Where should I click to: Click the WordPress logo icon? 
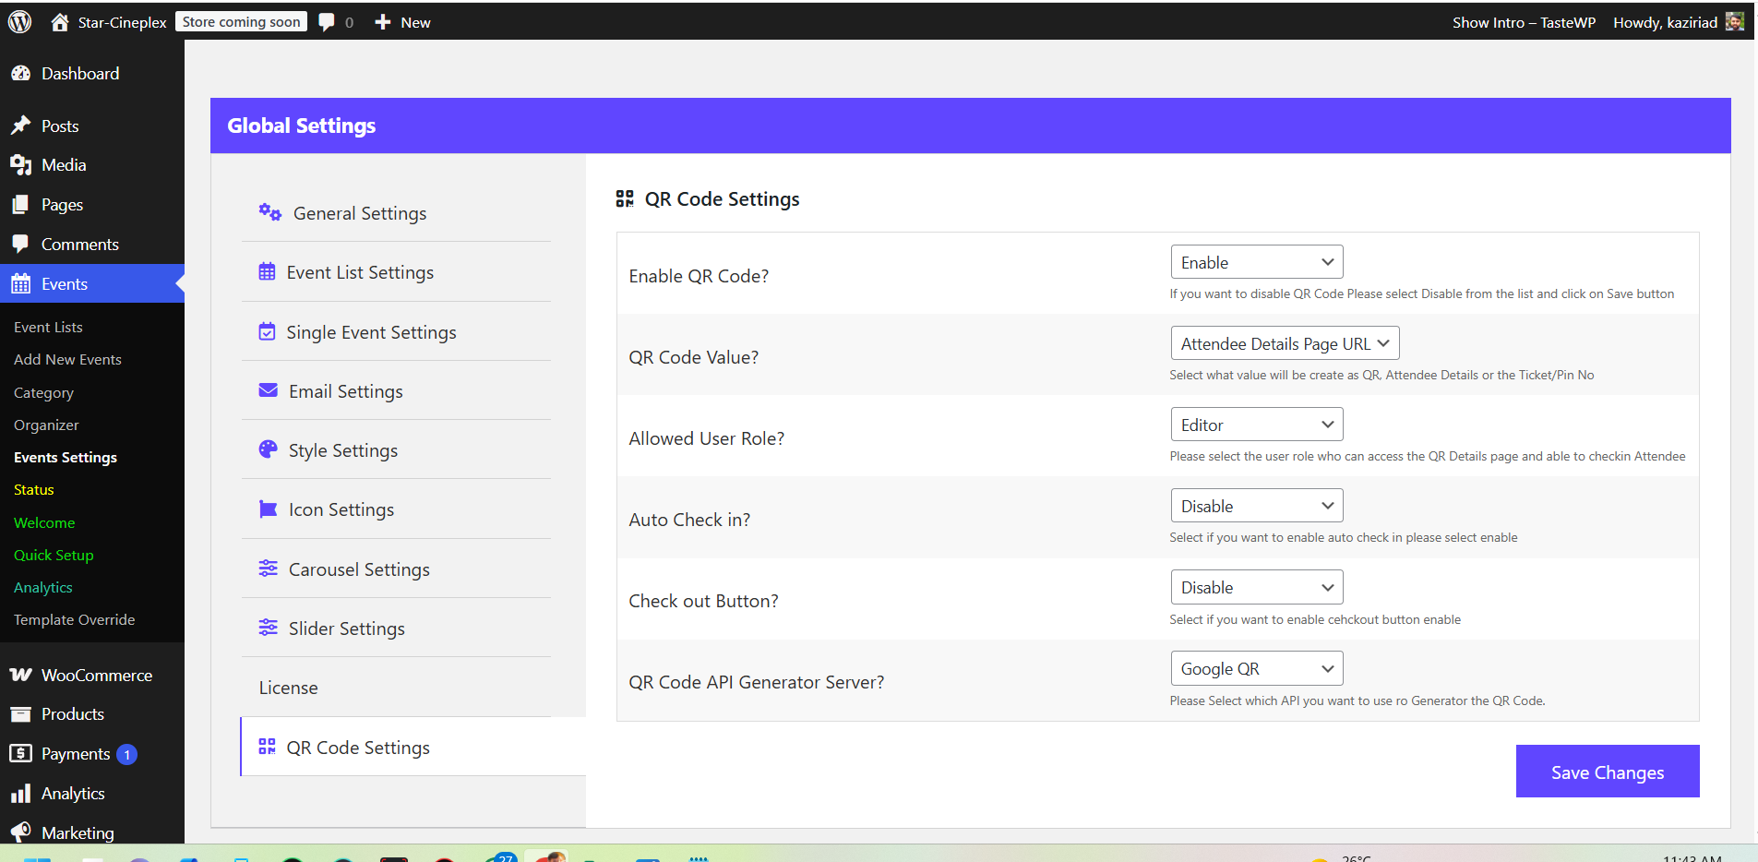[x=20, y=22]
